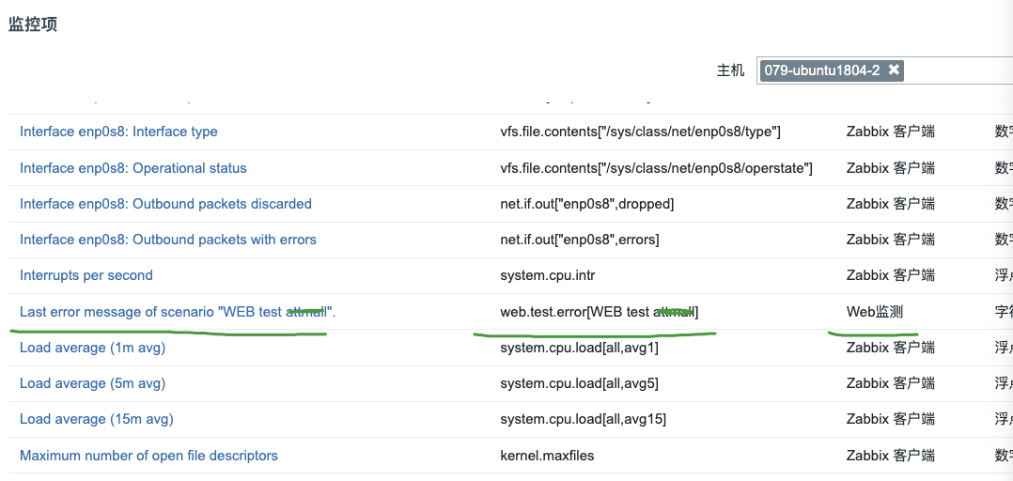This screenshot has height=481, width=1013.
Task: Click the 主机 host input field
Action: pos(958,70)
